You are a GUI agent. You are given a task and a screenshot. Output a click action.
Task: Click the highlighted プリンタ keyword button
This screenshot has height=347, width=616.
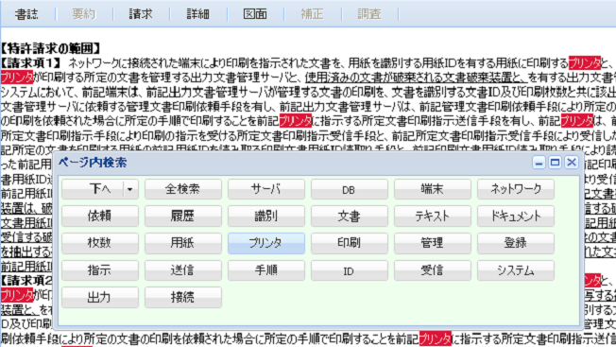click(266, 243)
